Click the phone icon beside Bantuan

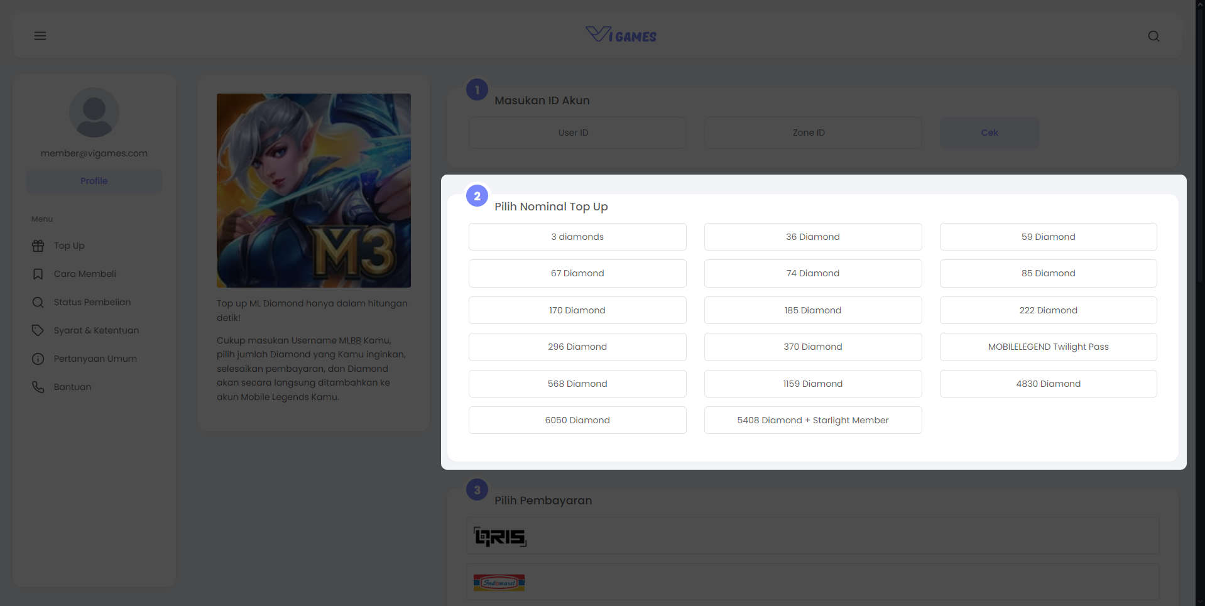tap(38, 387)
